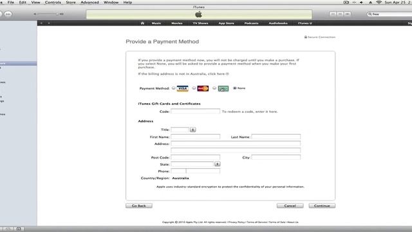Click the screen recording menu bar icon
This screenshot has width=412, height=232.
click(x=346, y=3)
